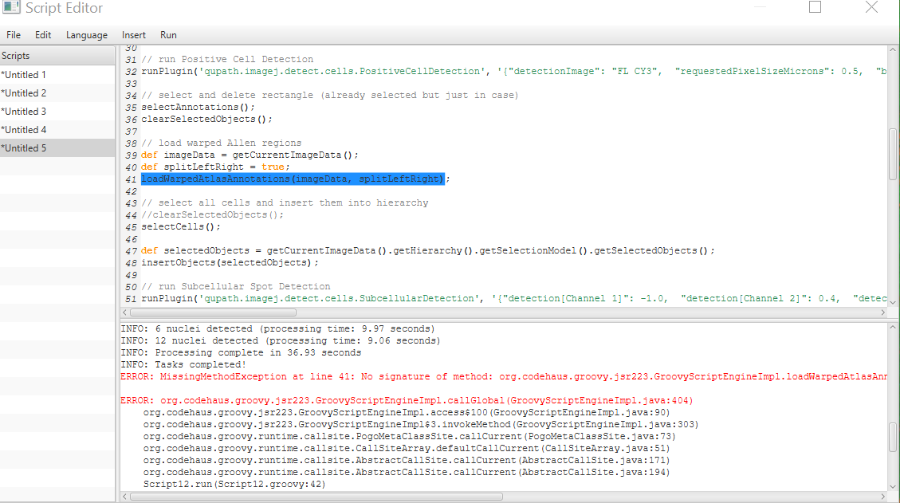900x503 pixels.
Task: Open the Run menu
Action: [x=167, y=34]
